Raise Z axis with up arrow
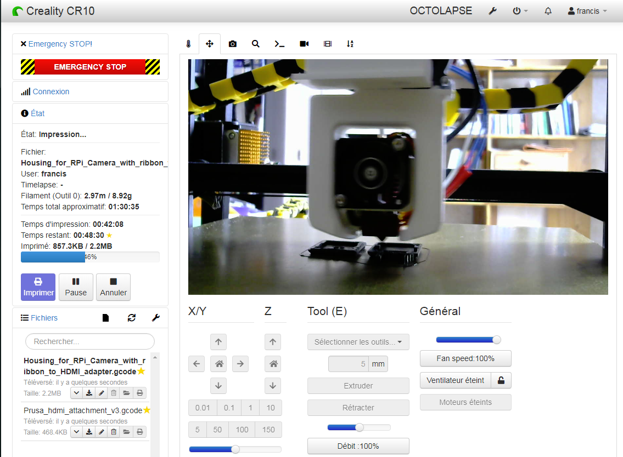 [273, 342]
